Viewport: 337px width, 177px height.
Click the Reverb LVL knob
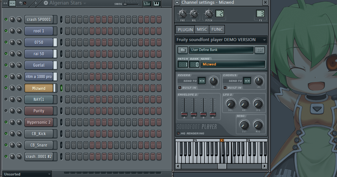[x=213, y=81]
